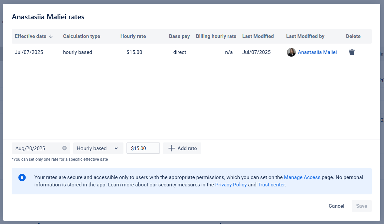
Task: Click the plus icon in Add rate
Action: tap(172, 148)
